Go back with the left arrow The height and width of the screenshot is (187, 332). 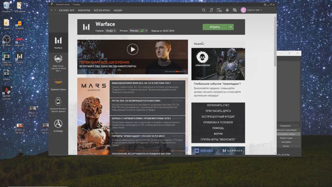point(51,10)
